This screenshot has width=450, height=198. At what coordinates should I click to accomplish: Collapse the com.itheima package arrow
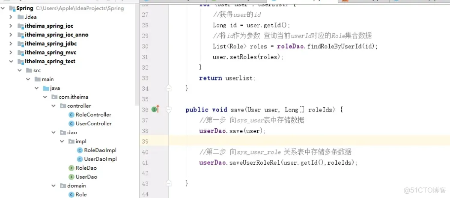point(45,97)
